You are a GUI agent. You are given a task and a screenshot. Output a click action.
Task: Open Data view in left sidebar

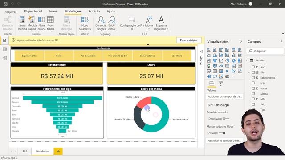click(4, 49)
